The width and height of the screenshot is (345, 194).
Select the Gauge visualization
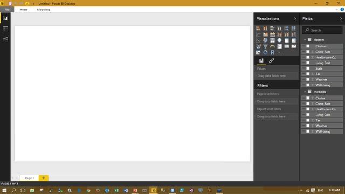pos(272,46)
